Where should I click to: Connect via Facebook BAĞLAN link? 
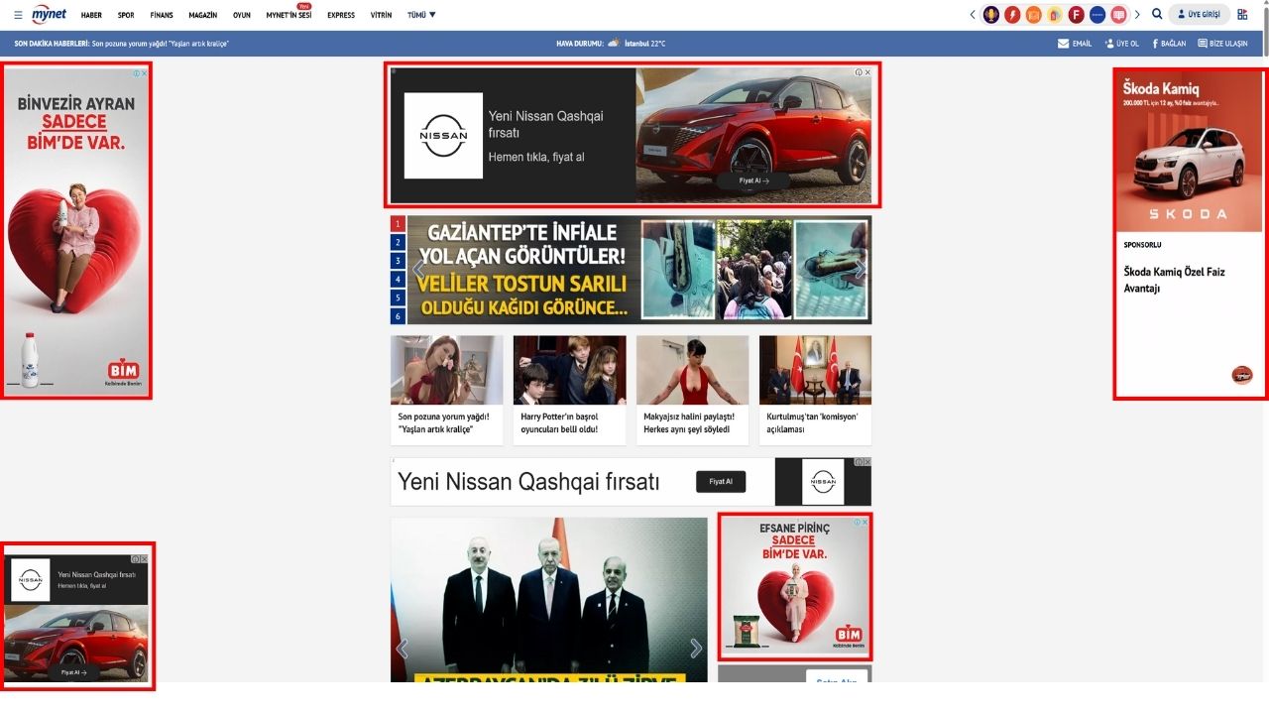(1169, 44)
